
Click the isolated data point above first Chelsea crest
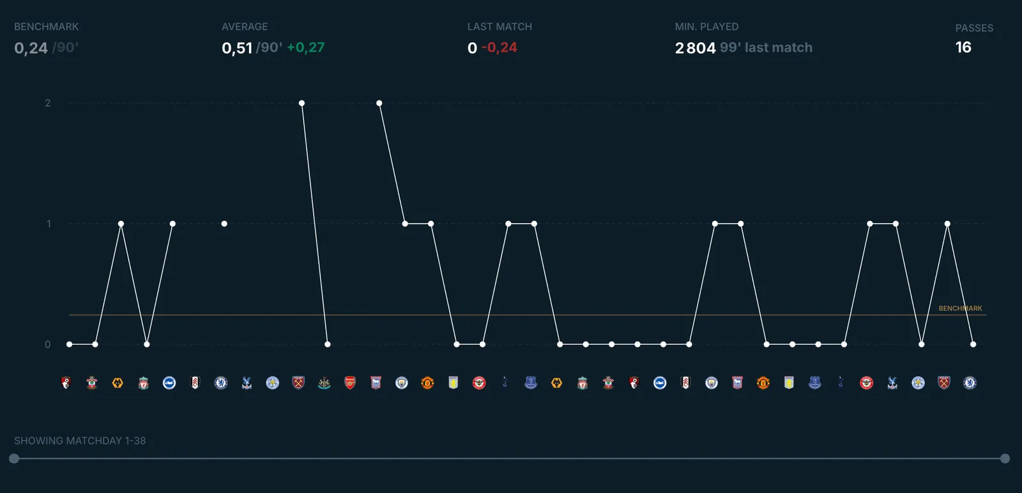224,224
